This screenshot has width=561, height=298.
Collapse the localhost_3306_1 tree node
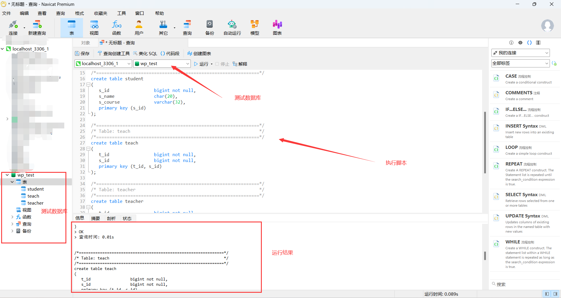pyautogui.click(x=2, y=49)
